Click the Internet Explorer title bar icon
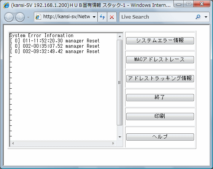Screen dimensions: 213x169 [x=6, y=5]
